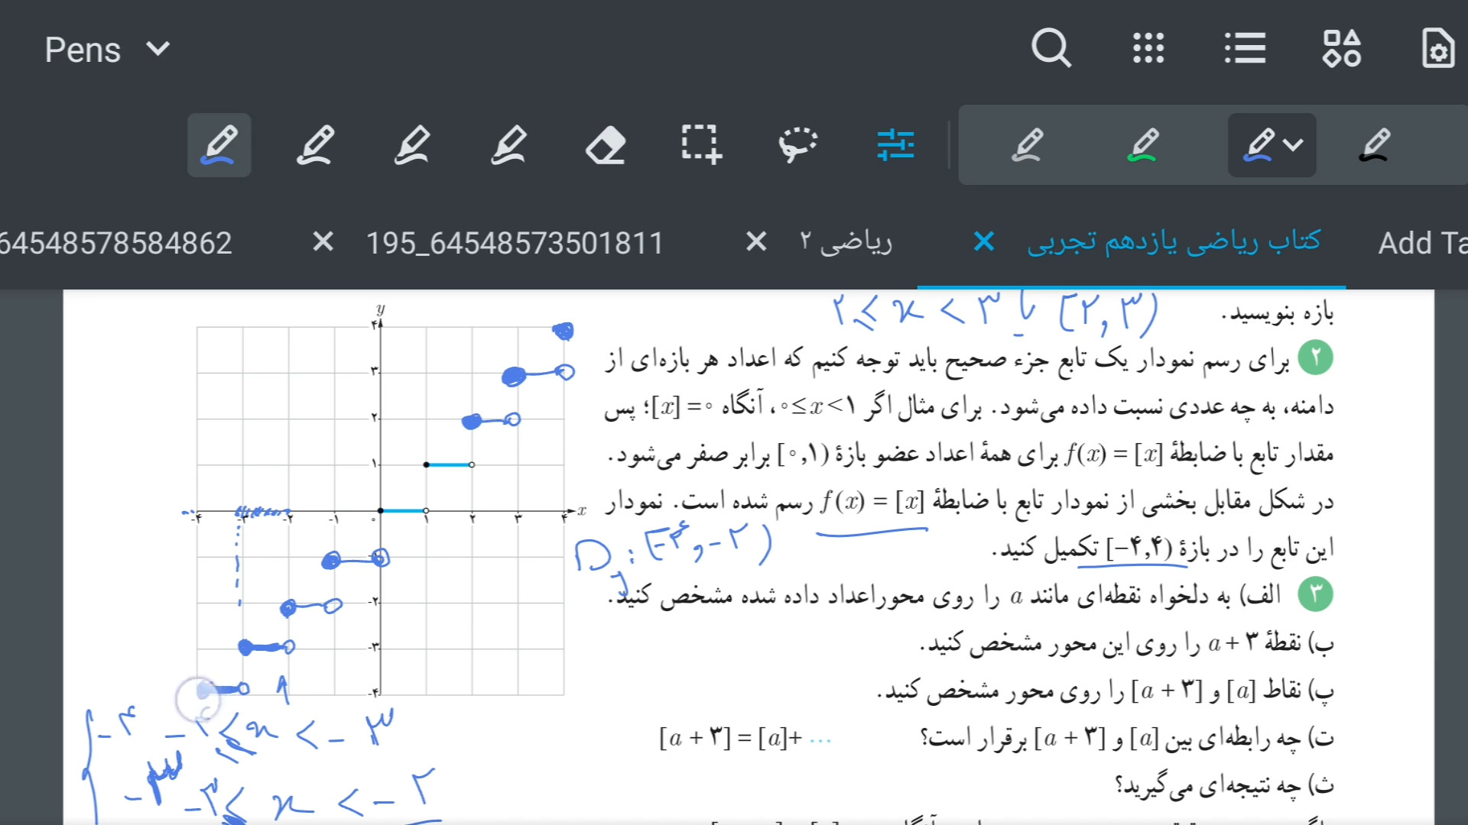Image resolution: width=1468 pixels, height=825 pixels.
Task: Expand the blue preset pen chevron
Action: coord(1293,144)
